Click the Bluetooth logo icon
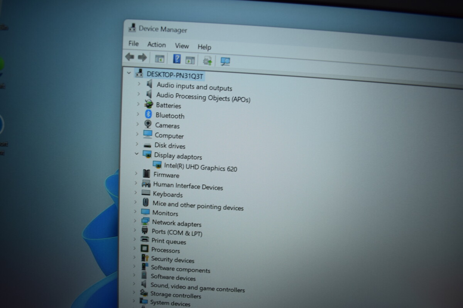This screenshot has width=463, height=308. 148,114
